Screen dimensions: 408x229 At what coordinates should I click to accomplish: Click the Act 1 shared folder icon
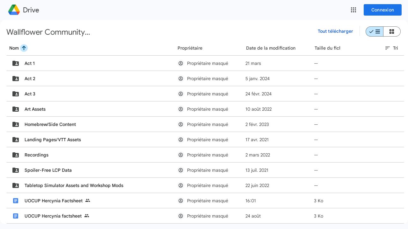pos(16,63)
